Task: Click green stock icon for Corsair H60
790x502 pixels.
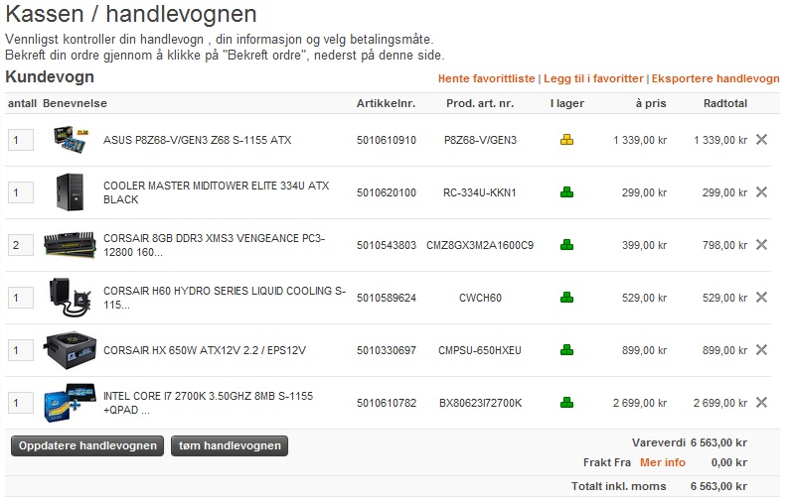Action: (x=566, y=298)
